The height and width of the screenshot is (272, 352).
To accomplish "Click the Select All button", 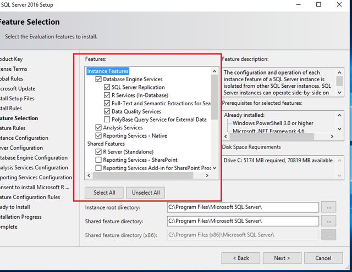I will tap(105, 192).
